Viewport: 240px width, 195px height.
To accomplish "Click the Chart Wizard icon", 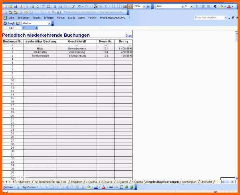I will point(125,6).
